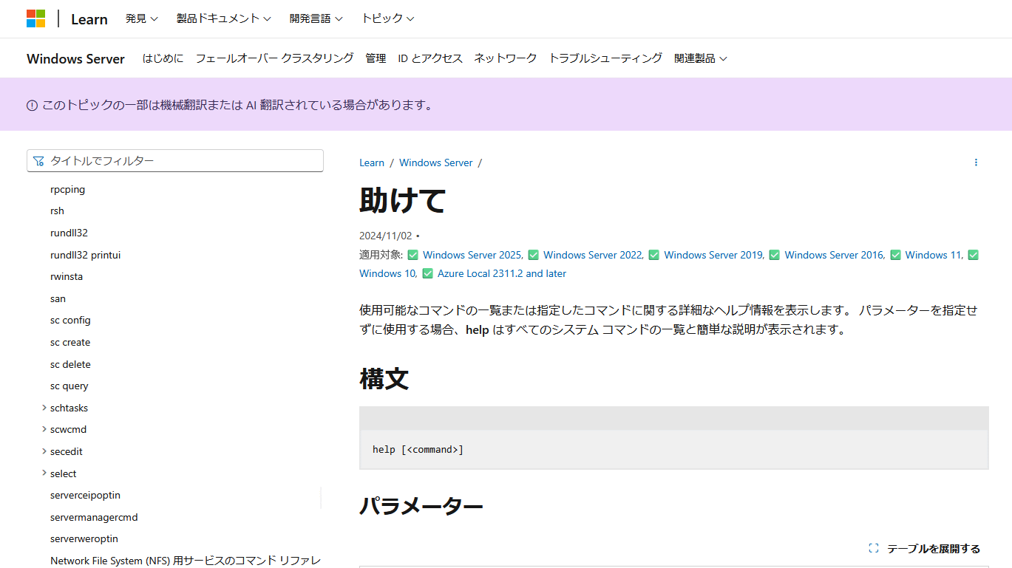This screenshot has width=1012, height=568.
Task: Click the info icon in the translation banner
Action: coord(32,106)
